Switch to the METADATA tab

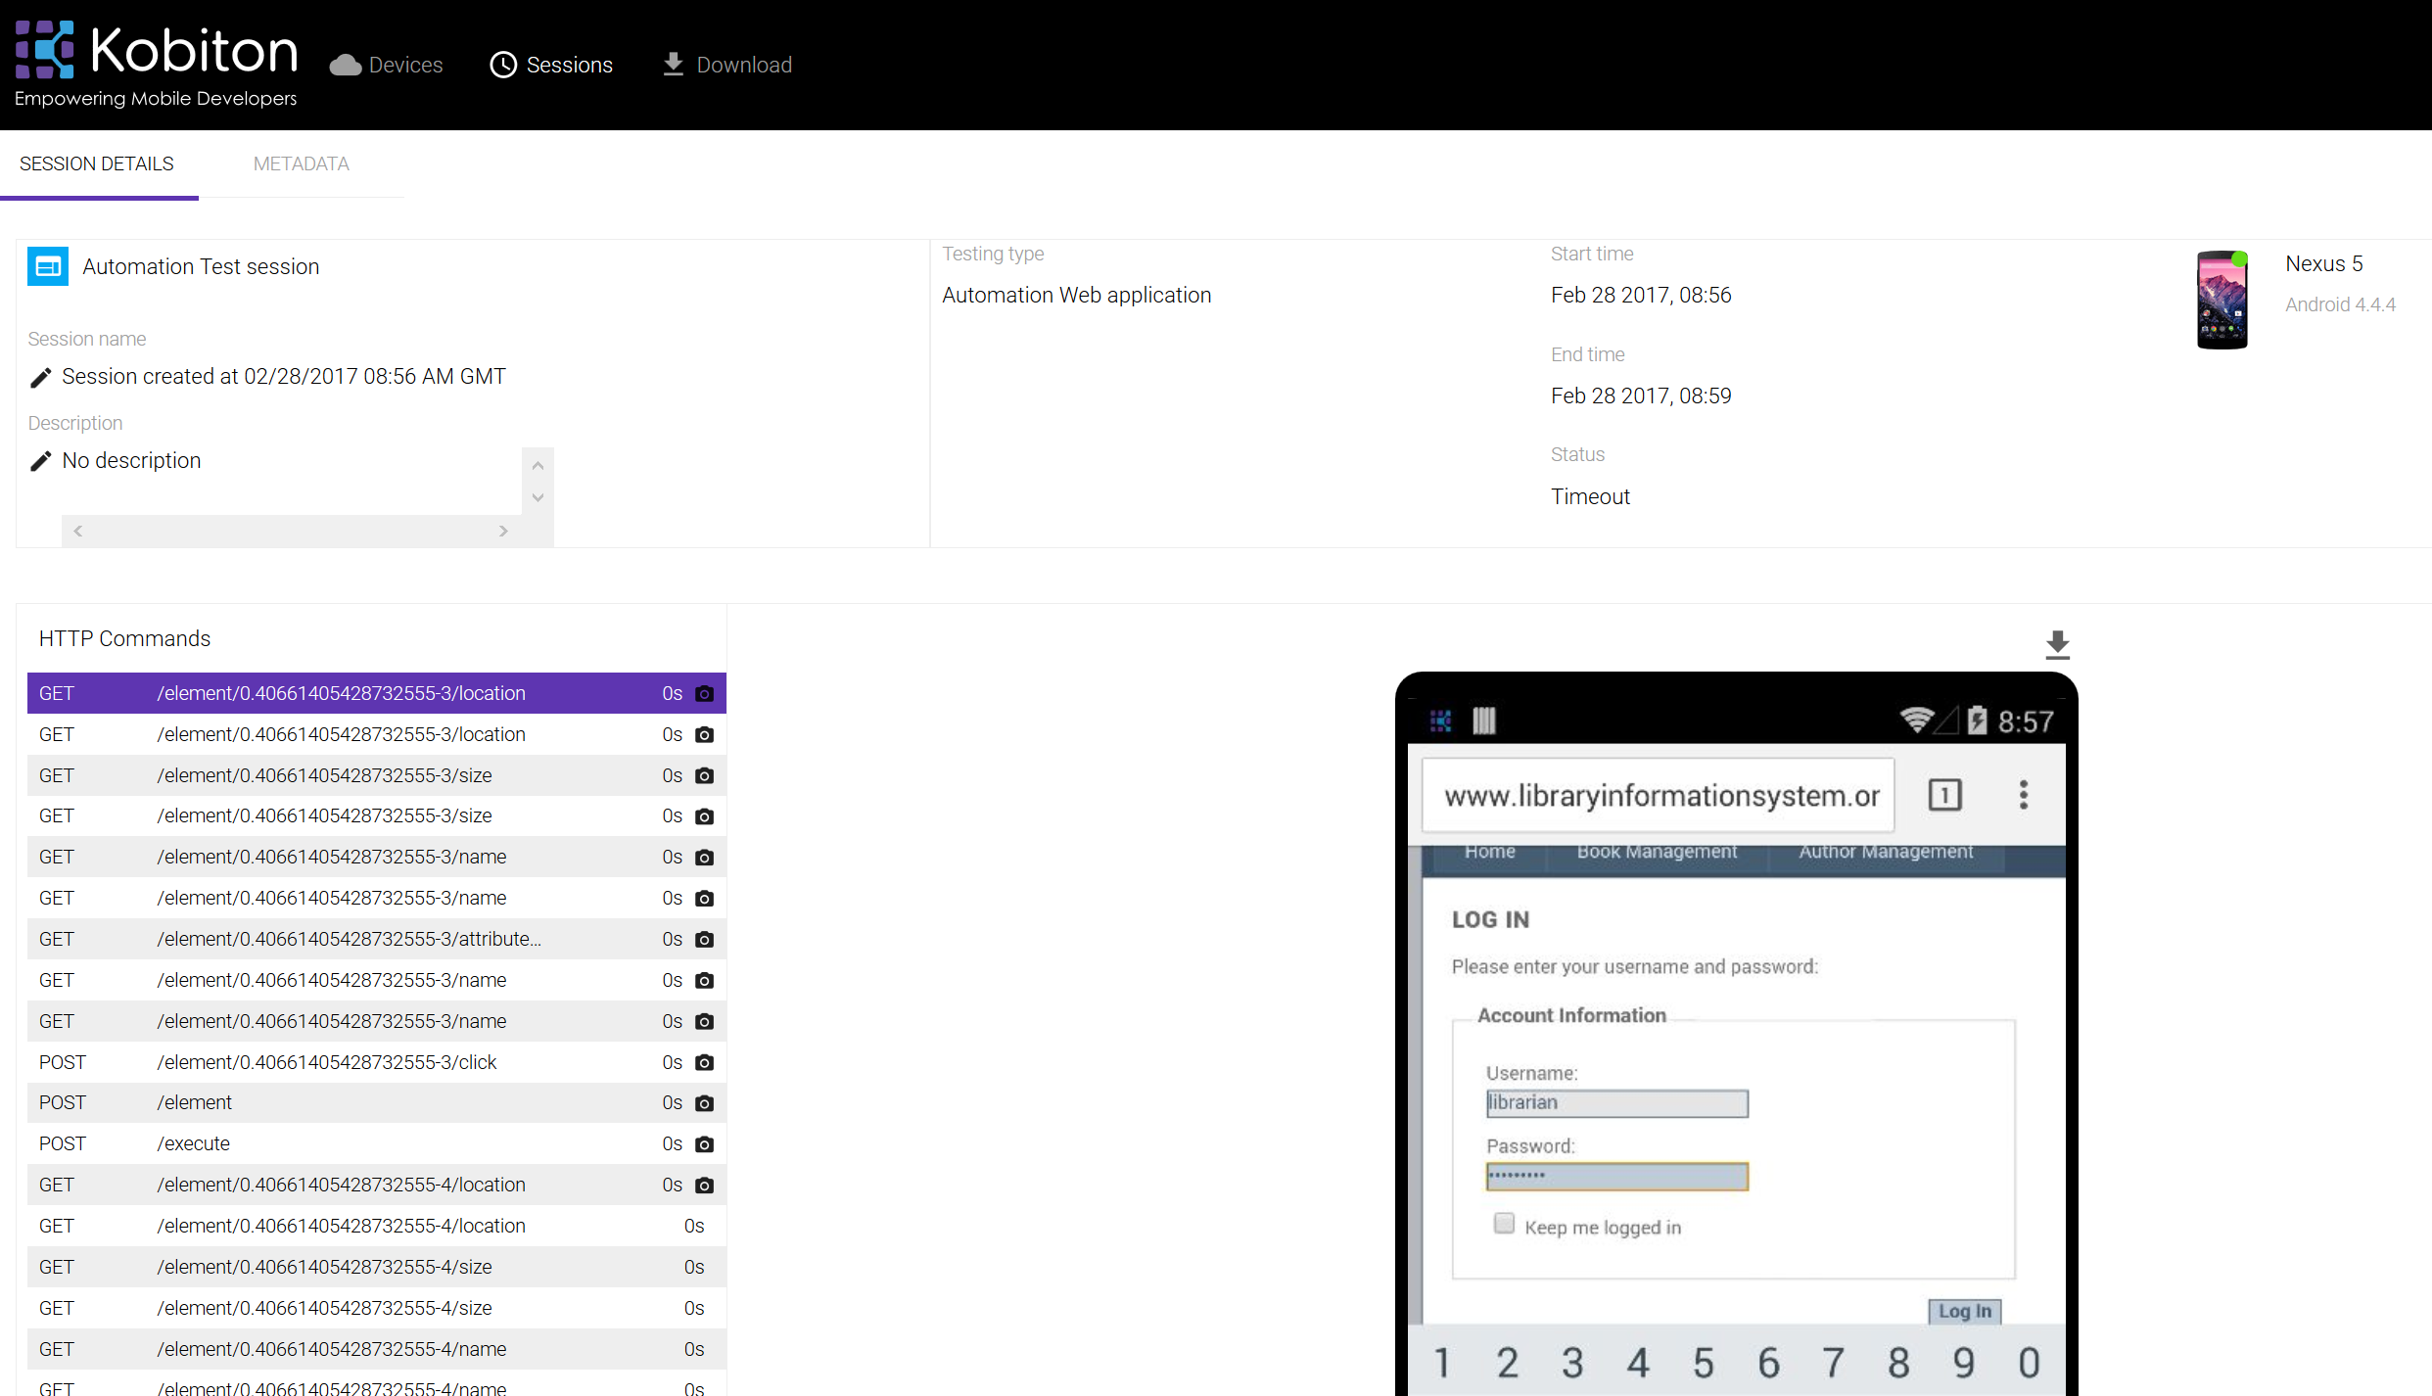(x=301, y=164)
